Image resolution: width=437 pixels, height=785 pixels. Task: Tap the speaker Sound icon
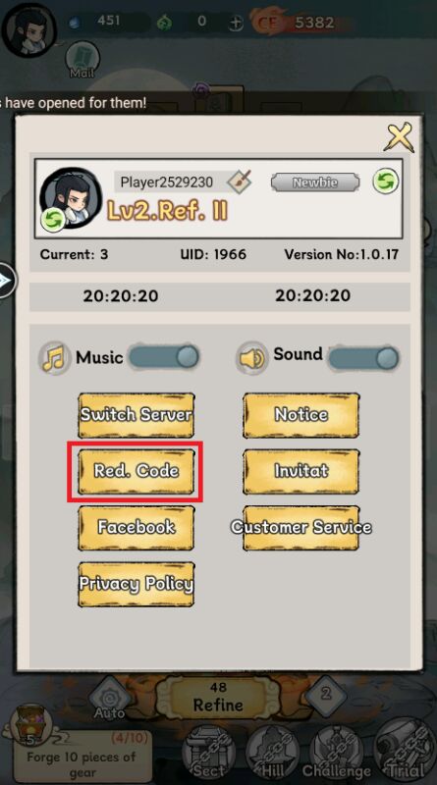252,358
